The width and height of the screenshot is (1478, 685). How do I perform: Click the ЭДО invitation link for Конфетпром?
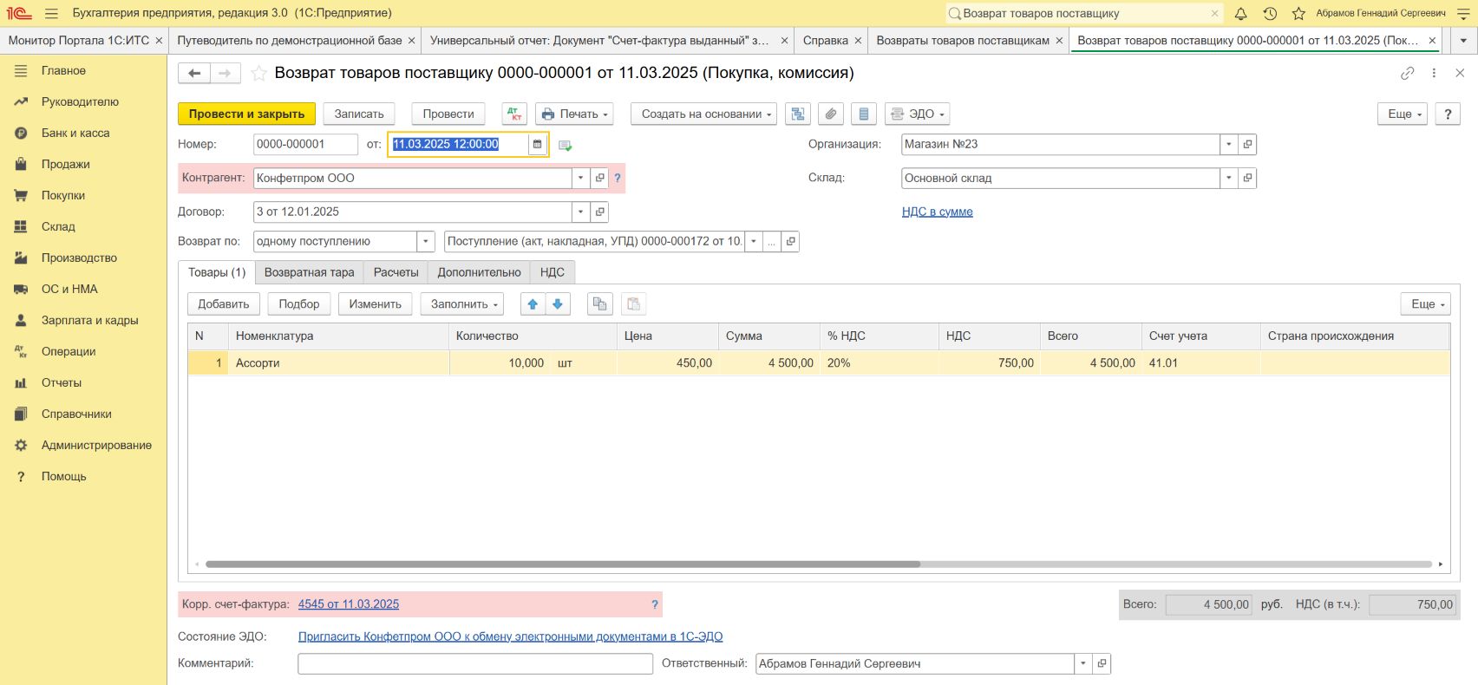(x=510, y=636)
